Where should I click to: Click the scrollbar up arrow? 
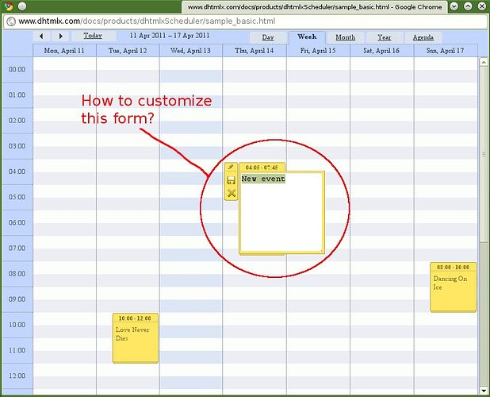click(x=484, y=62)
